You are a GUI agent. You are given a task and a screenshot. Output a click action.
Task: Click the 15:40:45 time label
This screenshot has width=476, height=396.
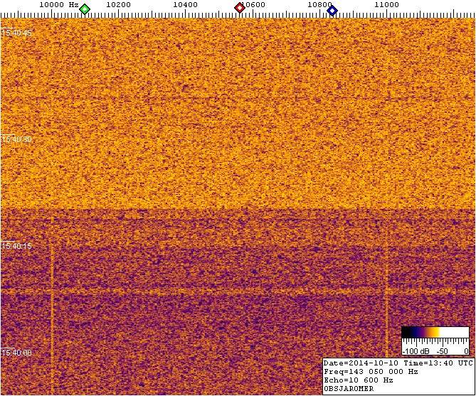tap(16, 33)
